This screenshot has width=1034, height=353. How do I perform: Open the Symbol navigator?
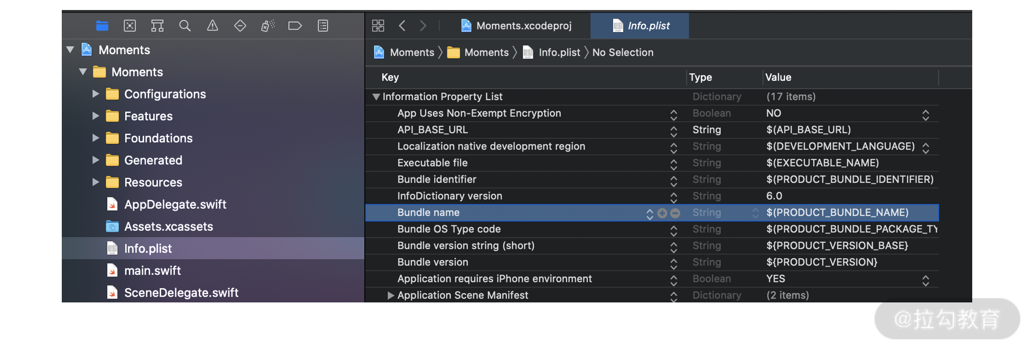click(x=157, y=26)
